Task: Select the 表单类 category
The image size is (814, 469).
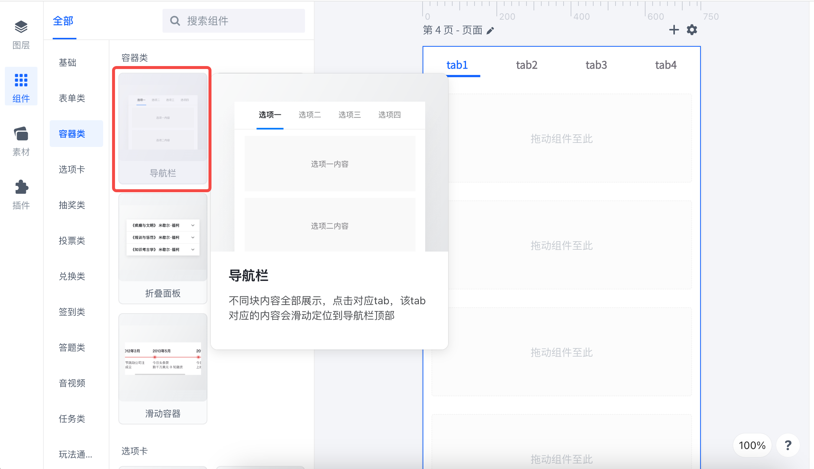Action: pos(72,98)
